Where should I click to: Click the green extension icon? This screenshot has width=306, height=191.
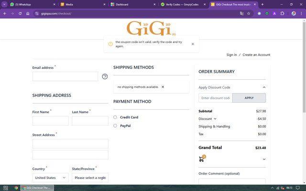[267, 13]
